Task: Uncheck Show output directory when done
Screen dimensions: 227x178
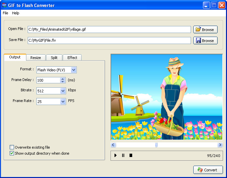Action: coord(12,153)
